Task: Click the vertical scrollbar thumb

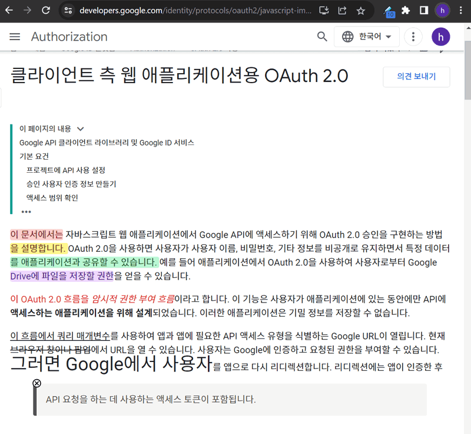Action: pyautogui.click(x=467, y=71)
